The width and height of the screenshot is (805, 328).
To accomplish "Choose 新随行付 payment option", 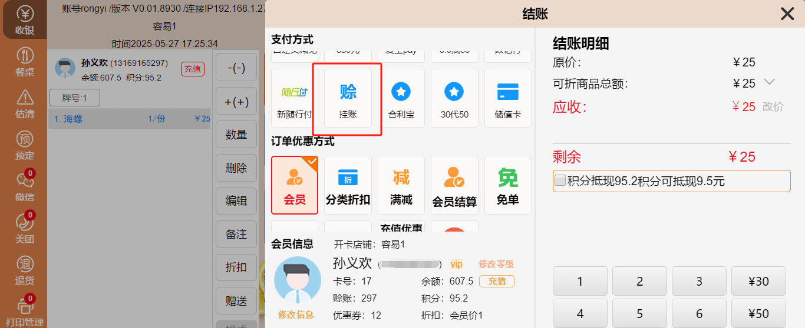I will pyautogui.click(x=295, y=98).
